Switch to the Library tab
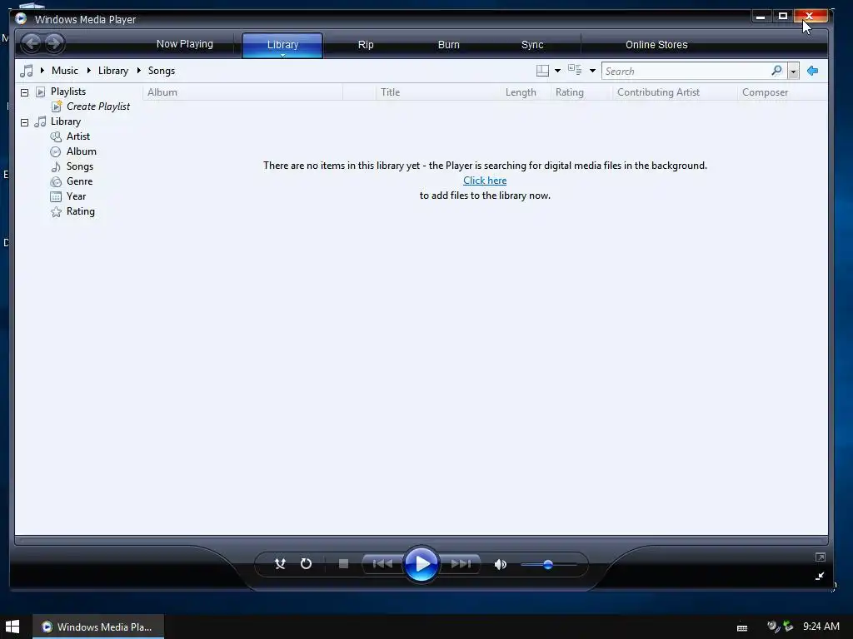The width and height of the screenshot is (853, 639). (282, 43)
